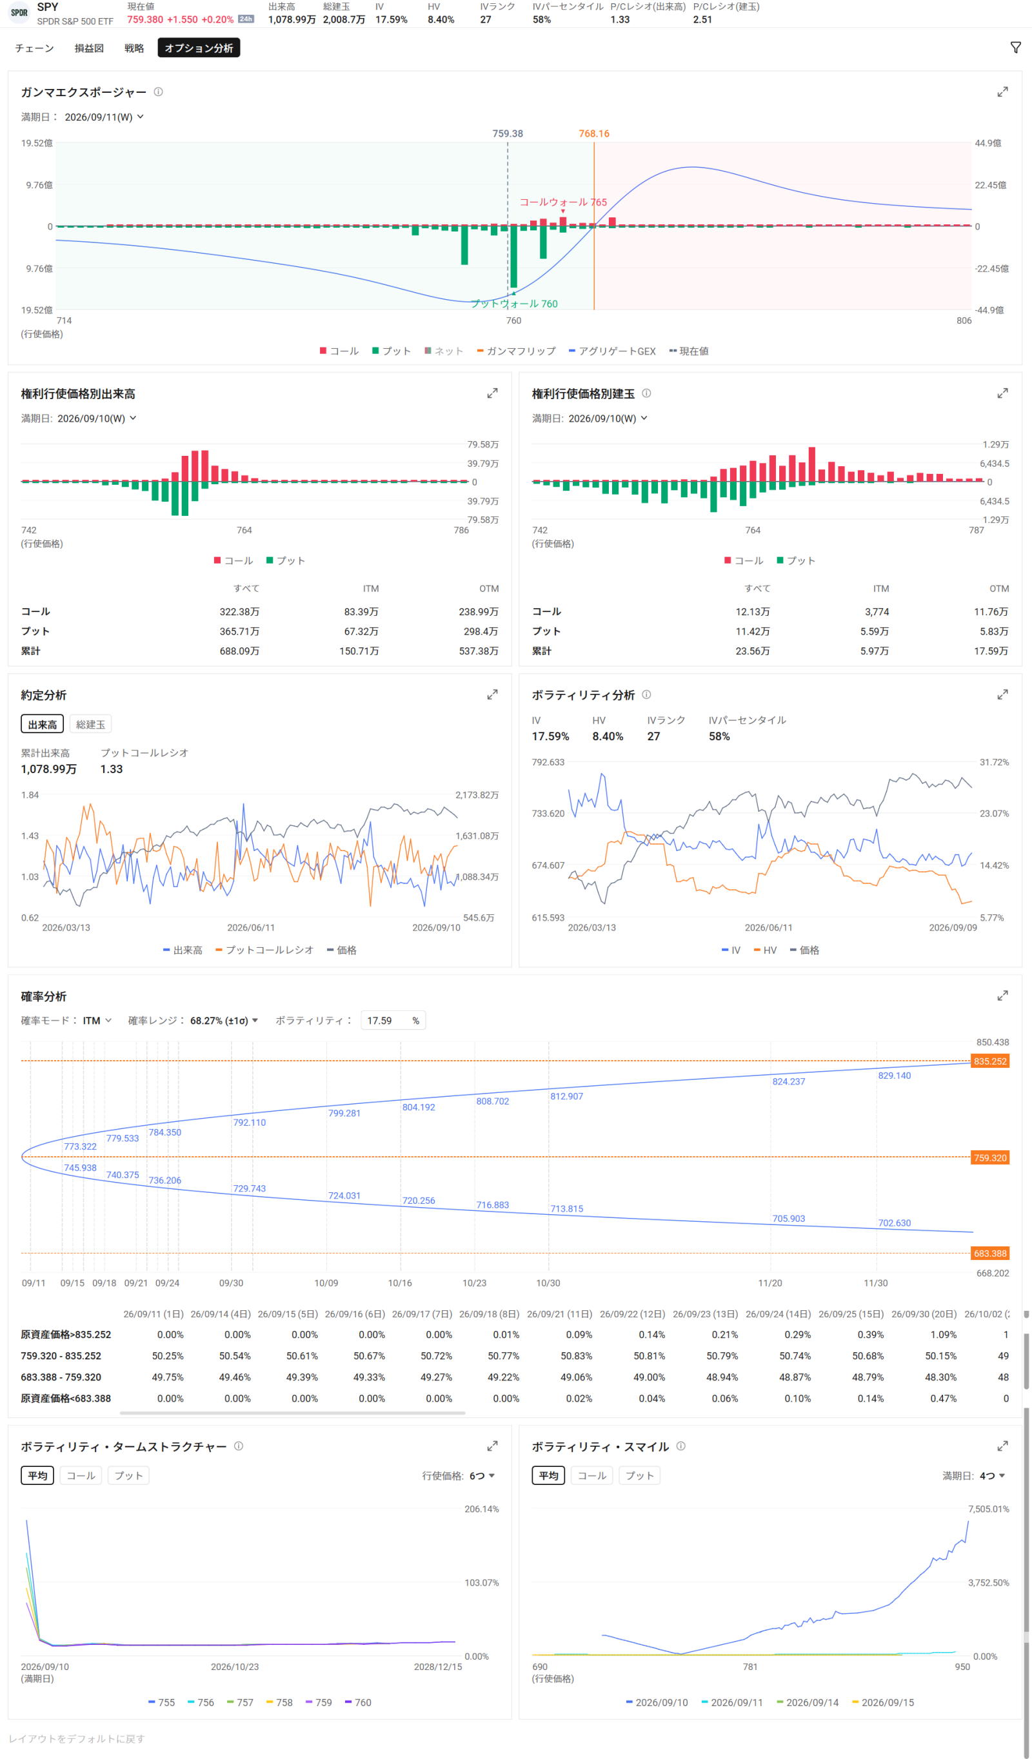The image size is (1032, 1759).
Task: Toggle アグリゲートGEX series in legend
Action: [x=612, y=351]
